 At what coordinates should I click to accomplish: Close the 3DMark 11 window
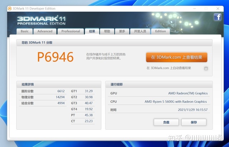click(x=218, y=9)
